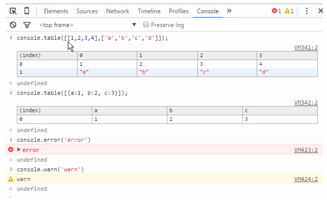The height and width of the screenshot is (203, 327).
Task: Click the red error count indicator
Action: pos(276,11)
